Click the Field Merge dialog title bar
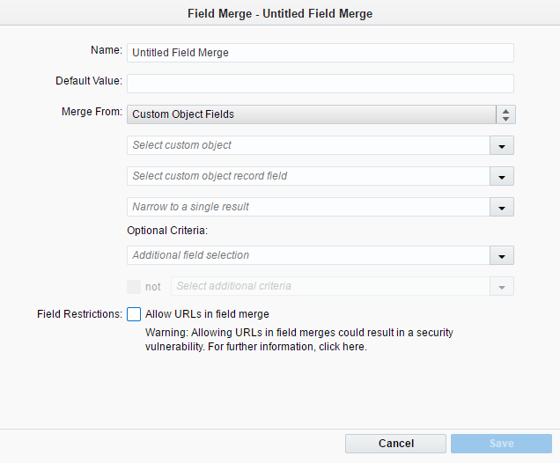 click(x=280, y=14)
